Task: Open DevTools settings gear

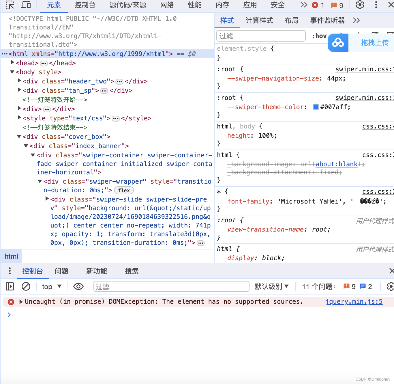Action: coord(360,5)
